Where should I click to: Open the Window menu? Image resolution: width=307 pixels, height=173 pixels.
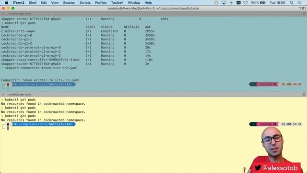pyautogui.click(x=134, y=3)
